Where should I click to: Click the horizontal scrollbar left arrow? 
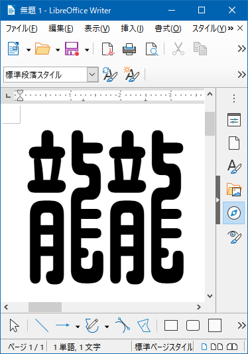click(x=6, y=307)
